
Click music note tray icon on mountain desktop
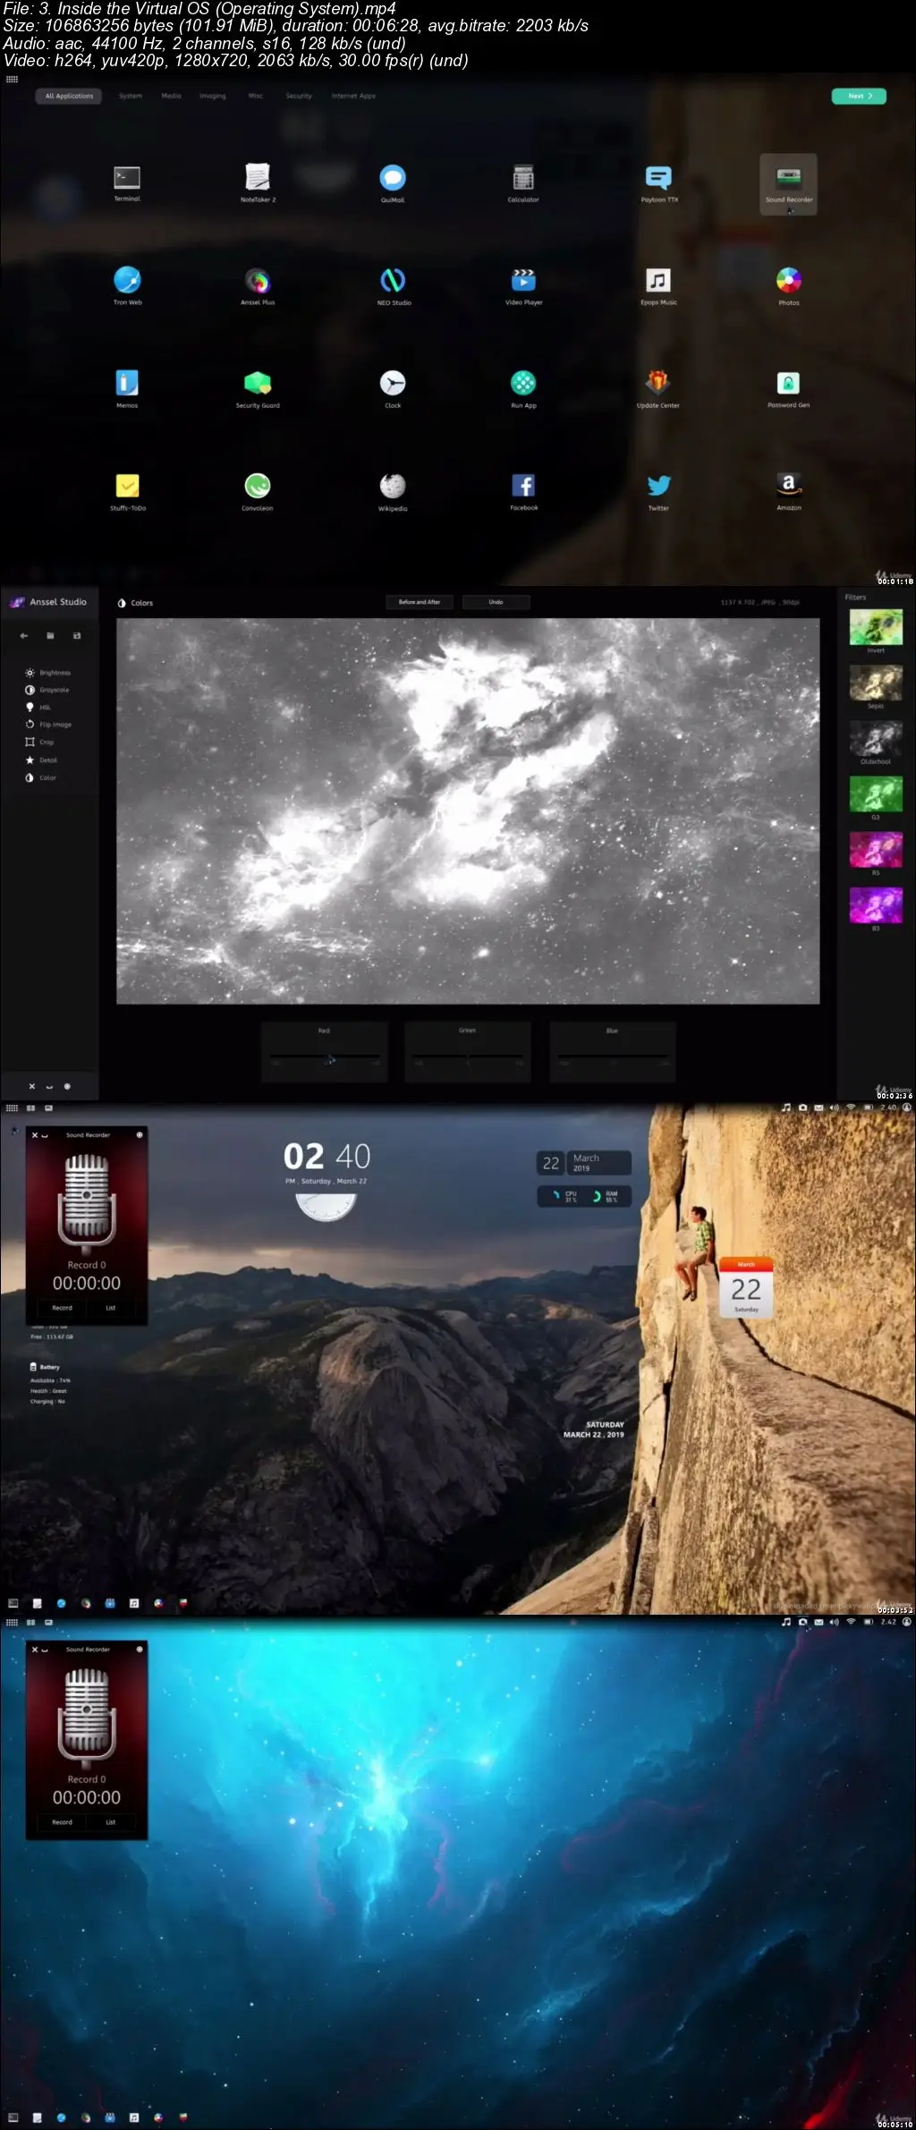(786, 1107)
